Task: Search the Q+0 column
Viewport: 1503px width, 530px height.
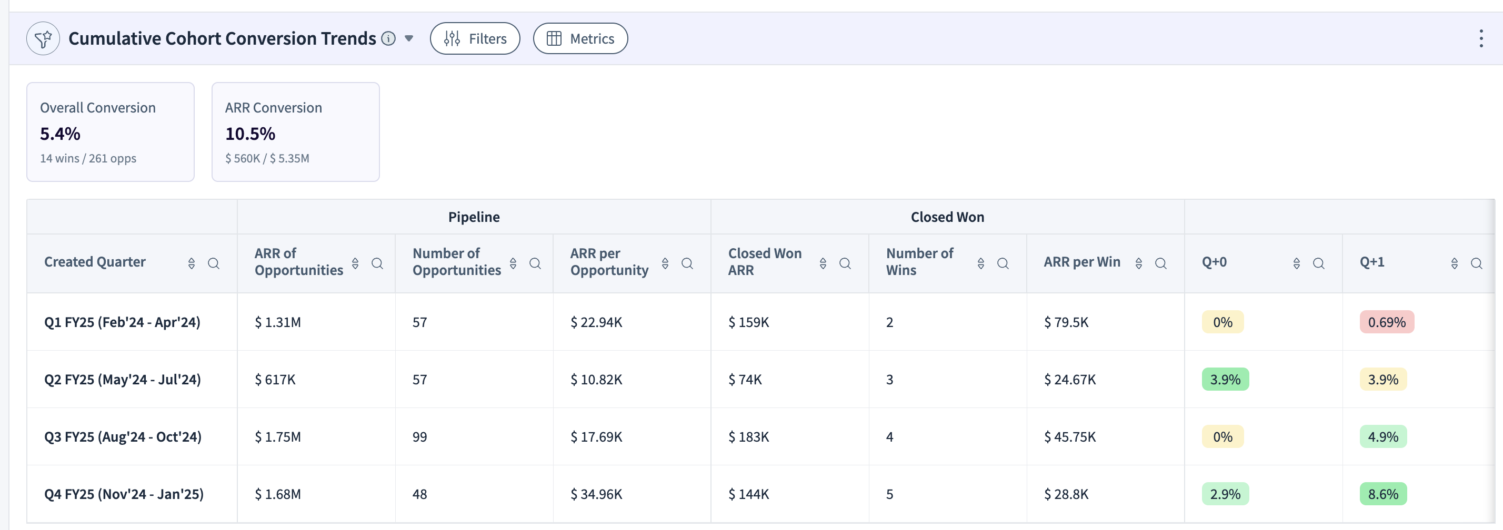Action: (1319, 263)
